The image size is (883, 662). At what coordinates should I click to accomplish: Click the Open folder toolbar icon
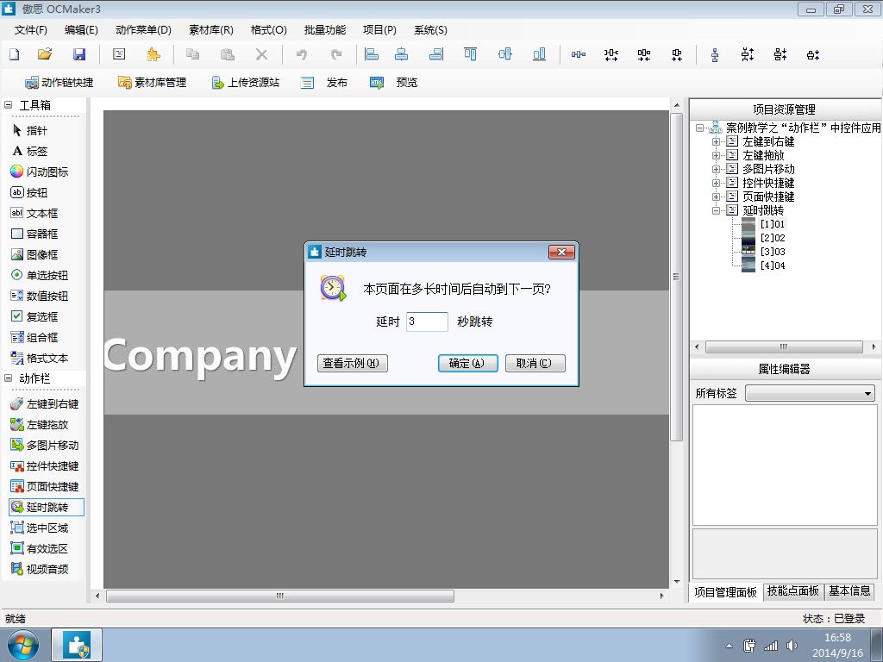(x=45, y=54)
